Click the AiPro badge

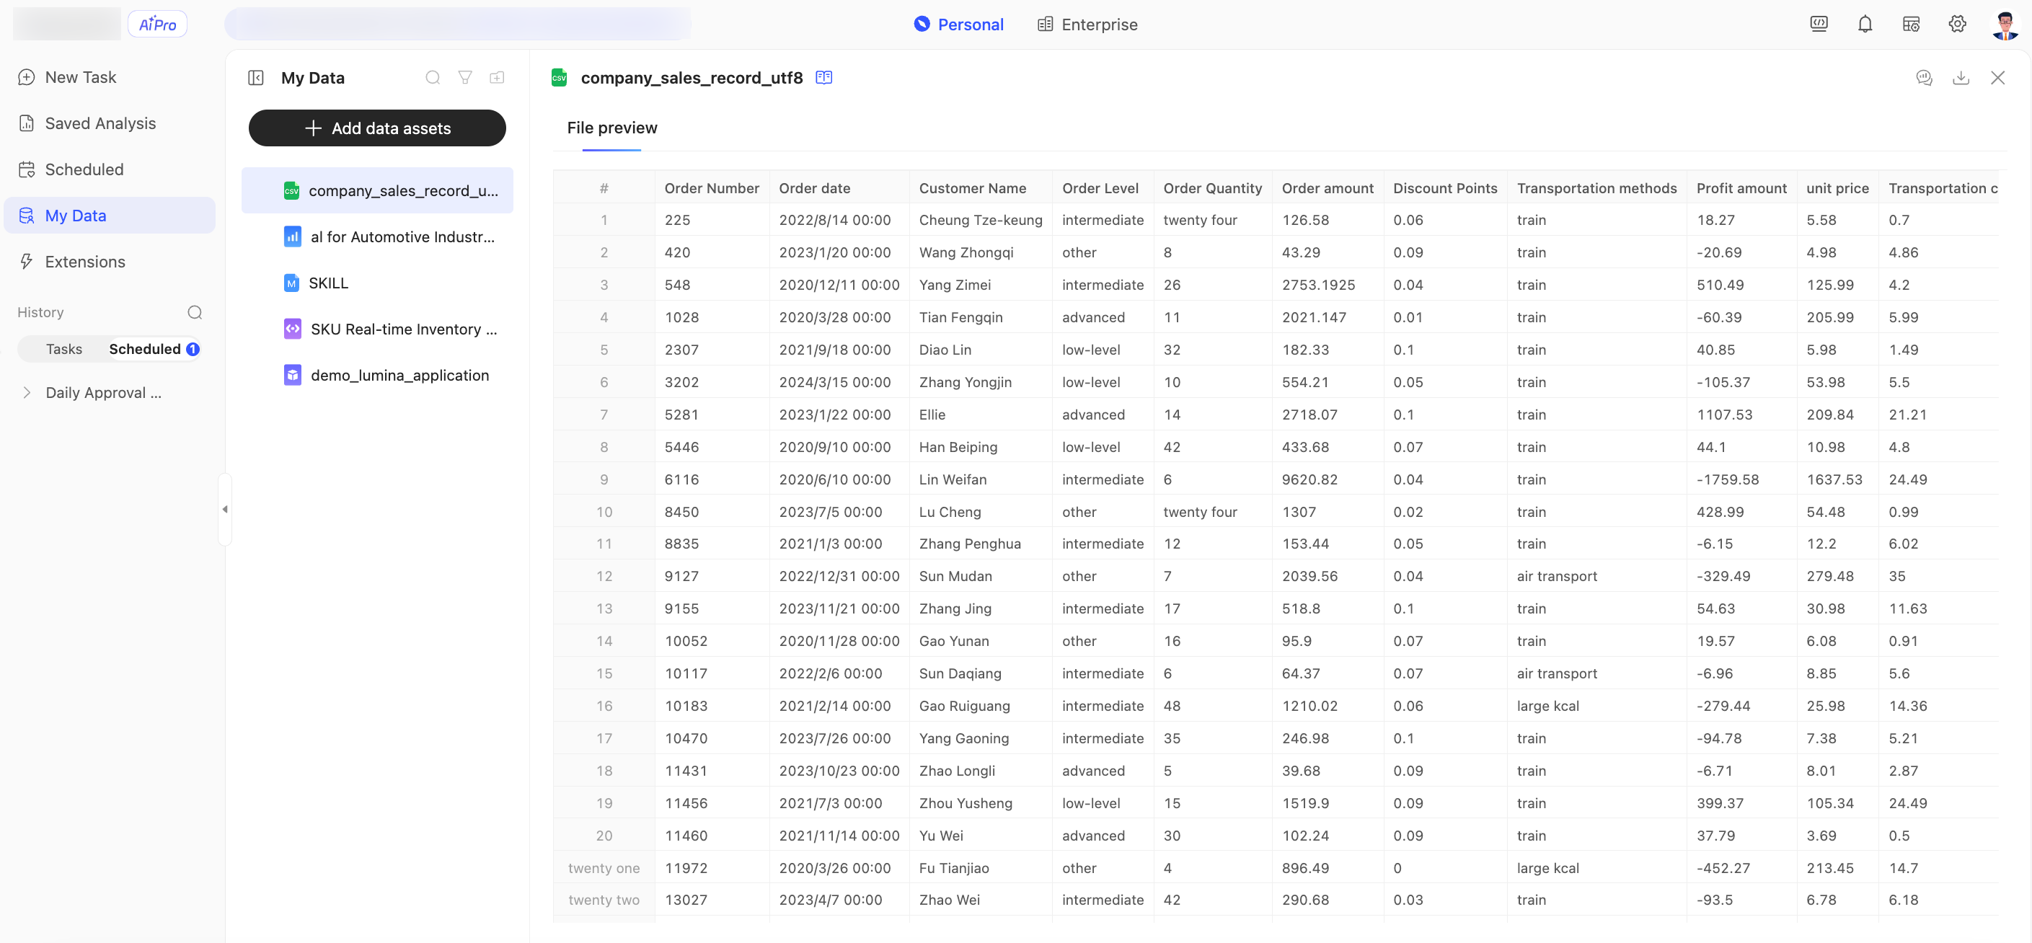tap(157, 25)
